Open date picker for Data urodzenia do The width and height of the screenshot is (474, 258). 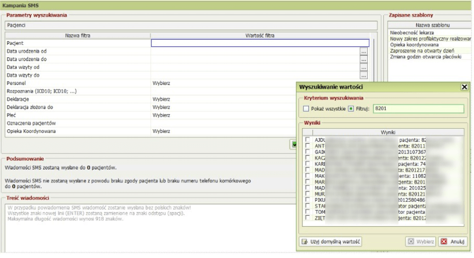click(x=364, y=59)
